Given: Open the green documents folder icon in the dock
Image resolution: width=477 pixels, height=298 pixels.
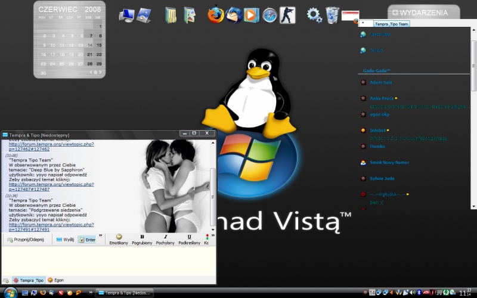Looking at the screenshot, I should (x=190, y=15).
